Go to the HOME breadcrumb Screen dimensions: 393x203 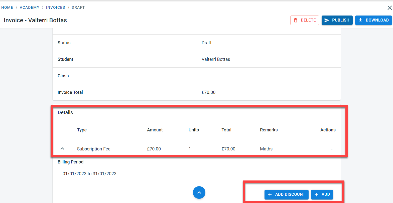pos(7,8)
